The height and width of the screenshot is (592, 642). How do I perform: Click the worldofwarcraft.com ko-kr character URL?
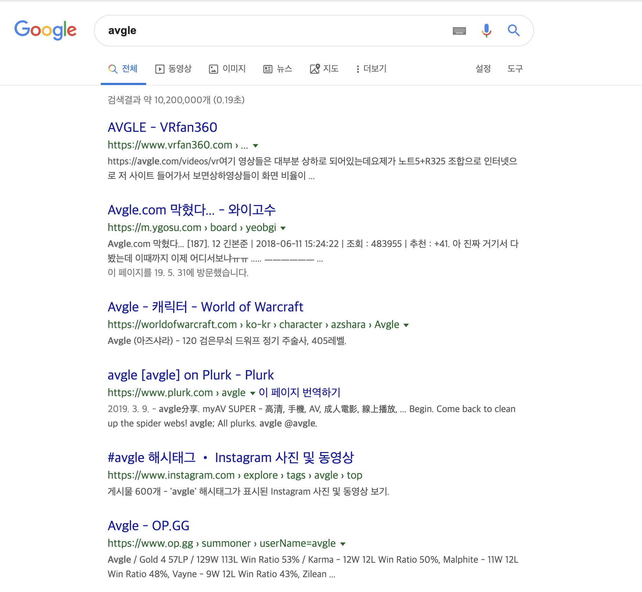coord(253,324)
